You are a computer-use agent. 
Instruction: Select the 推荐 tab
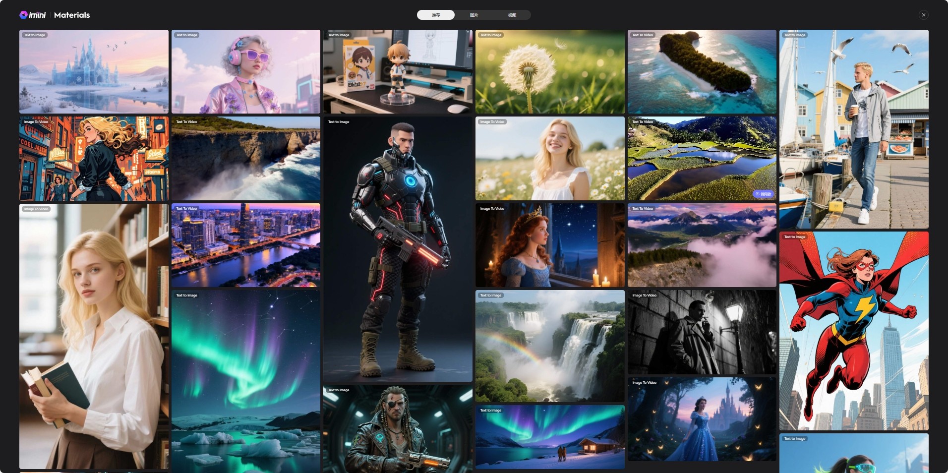pos(436,15)
